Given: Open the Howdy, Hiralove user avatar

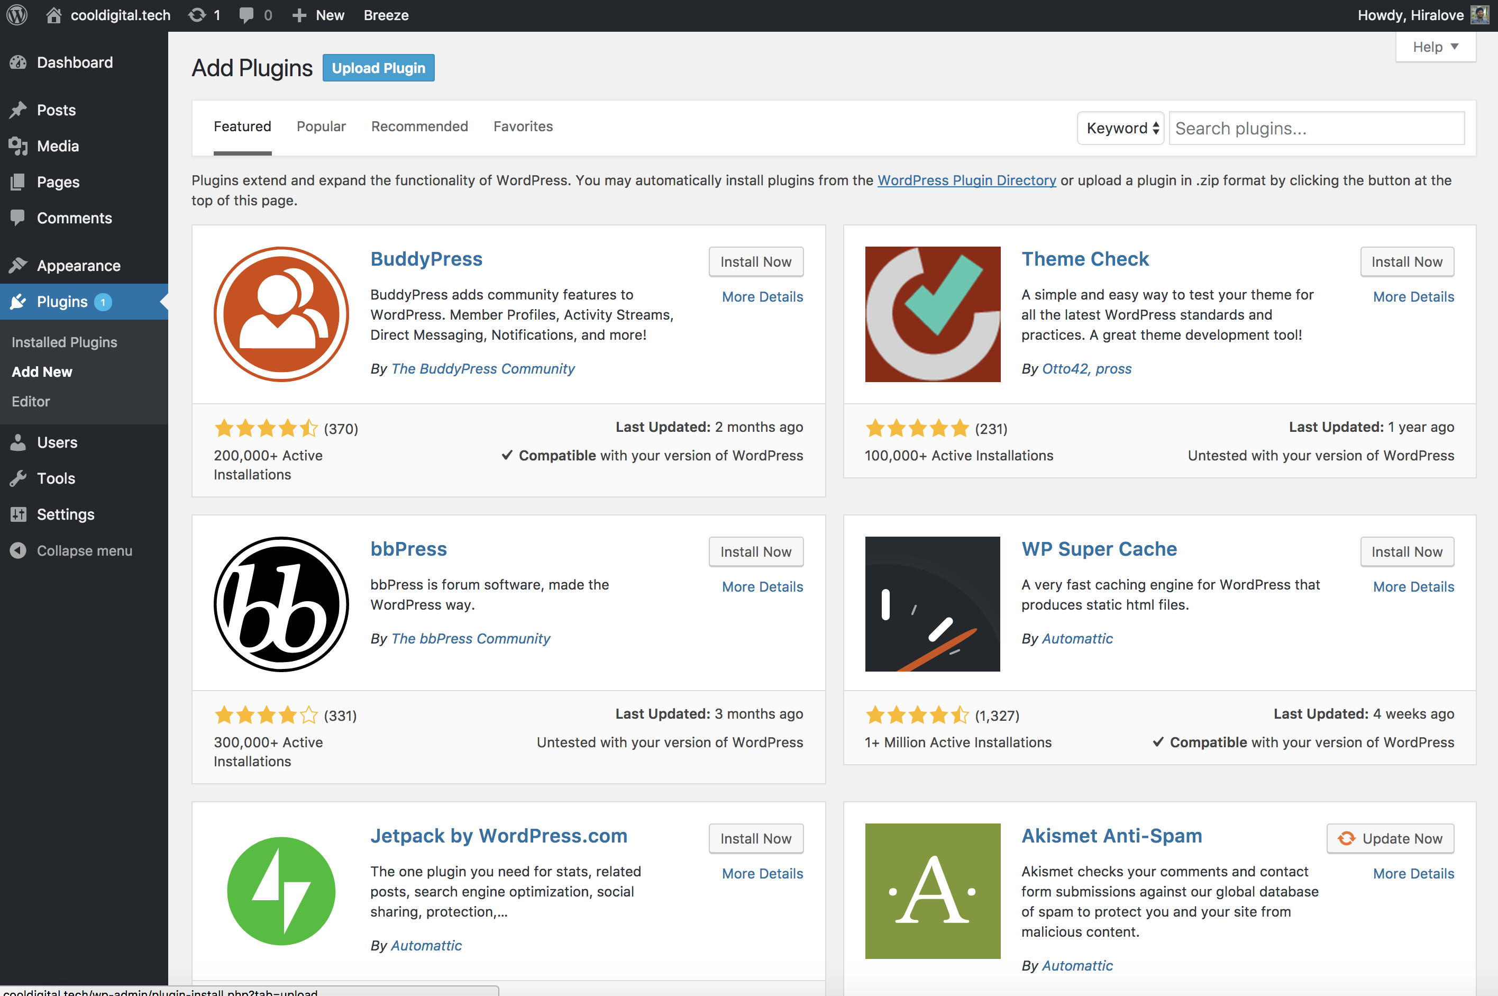Looking at the screenshot, I should coord(1480,15).
